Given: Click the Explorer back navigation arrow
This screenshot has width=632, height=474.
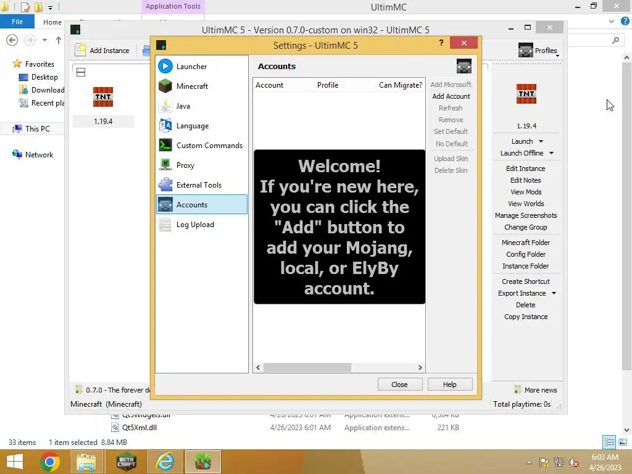Looking at the screenshot, I should [12, 40].
